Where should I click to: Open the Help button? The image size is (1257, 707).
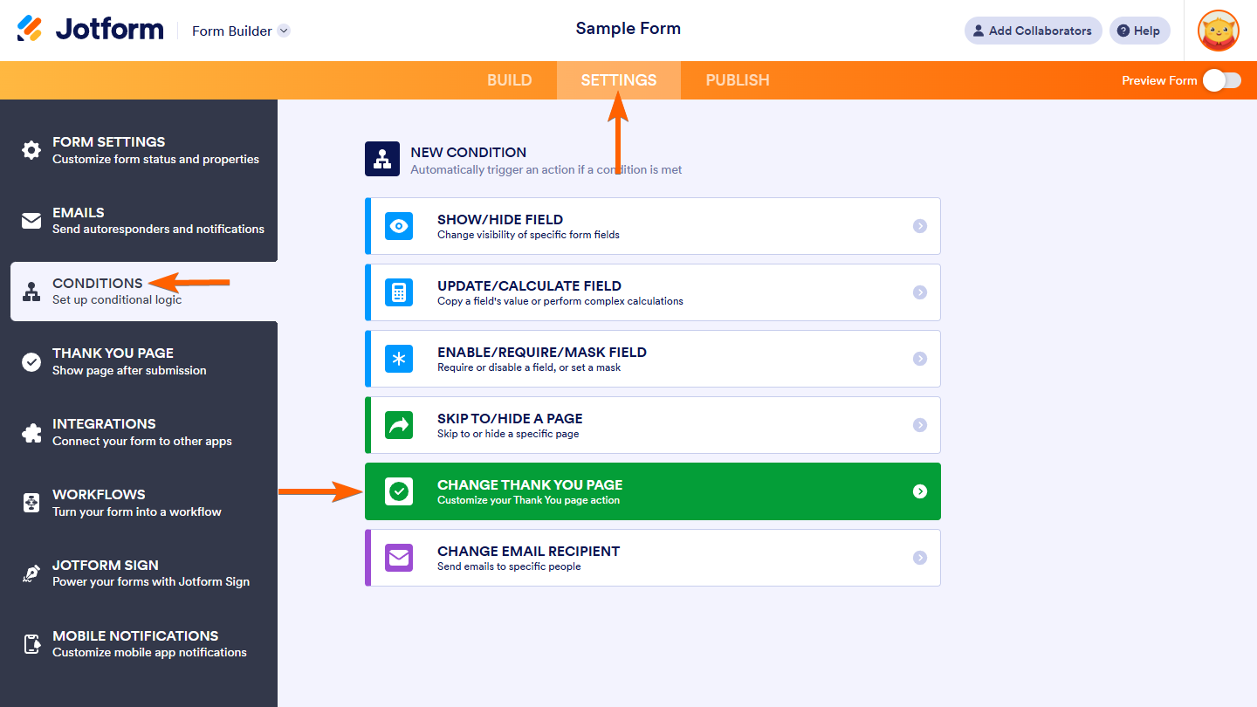point(1139,31)
